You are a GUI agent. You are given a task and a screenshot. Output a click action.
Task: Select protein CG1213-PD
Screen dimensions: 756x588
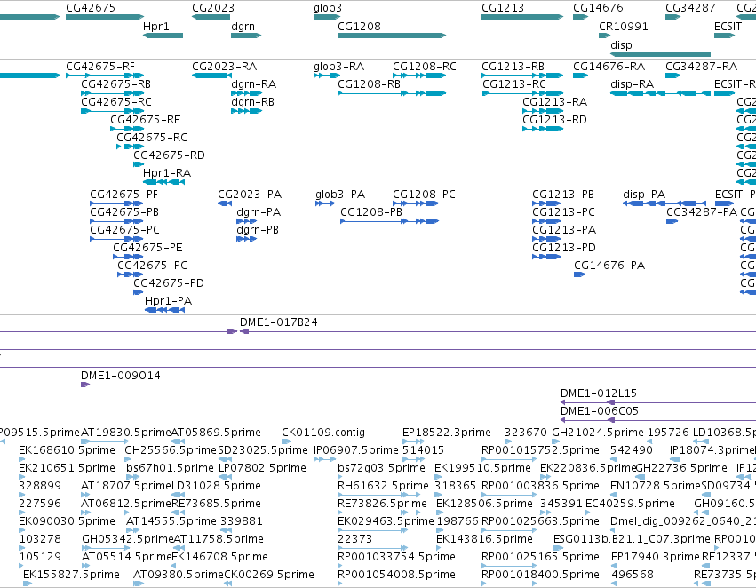(x=564, y=247)
